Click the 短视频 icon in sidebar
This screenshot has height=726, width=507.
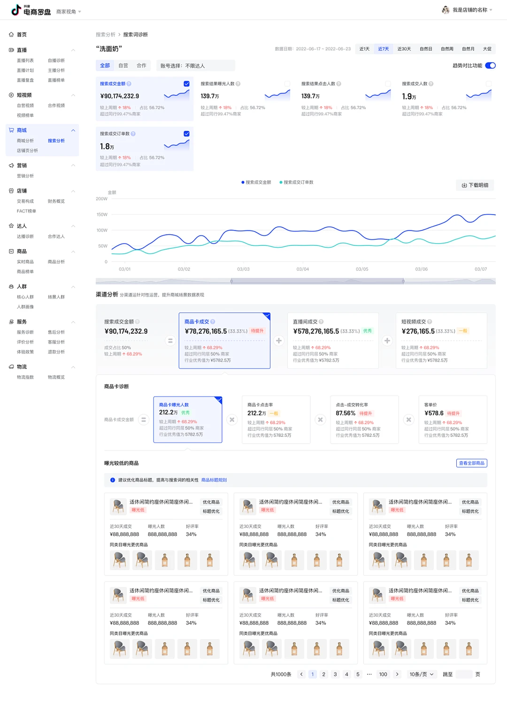click(x=11, y=95)
